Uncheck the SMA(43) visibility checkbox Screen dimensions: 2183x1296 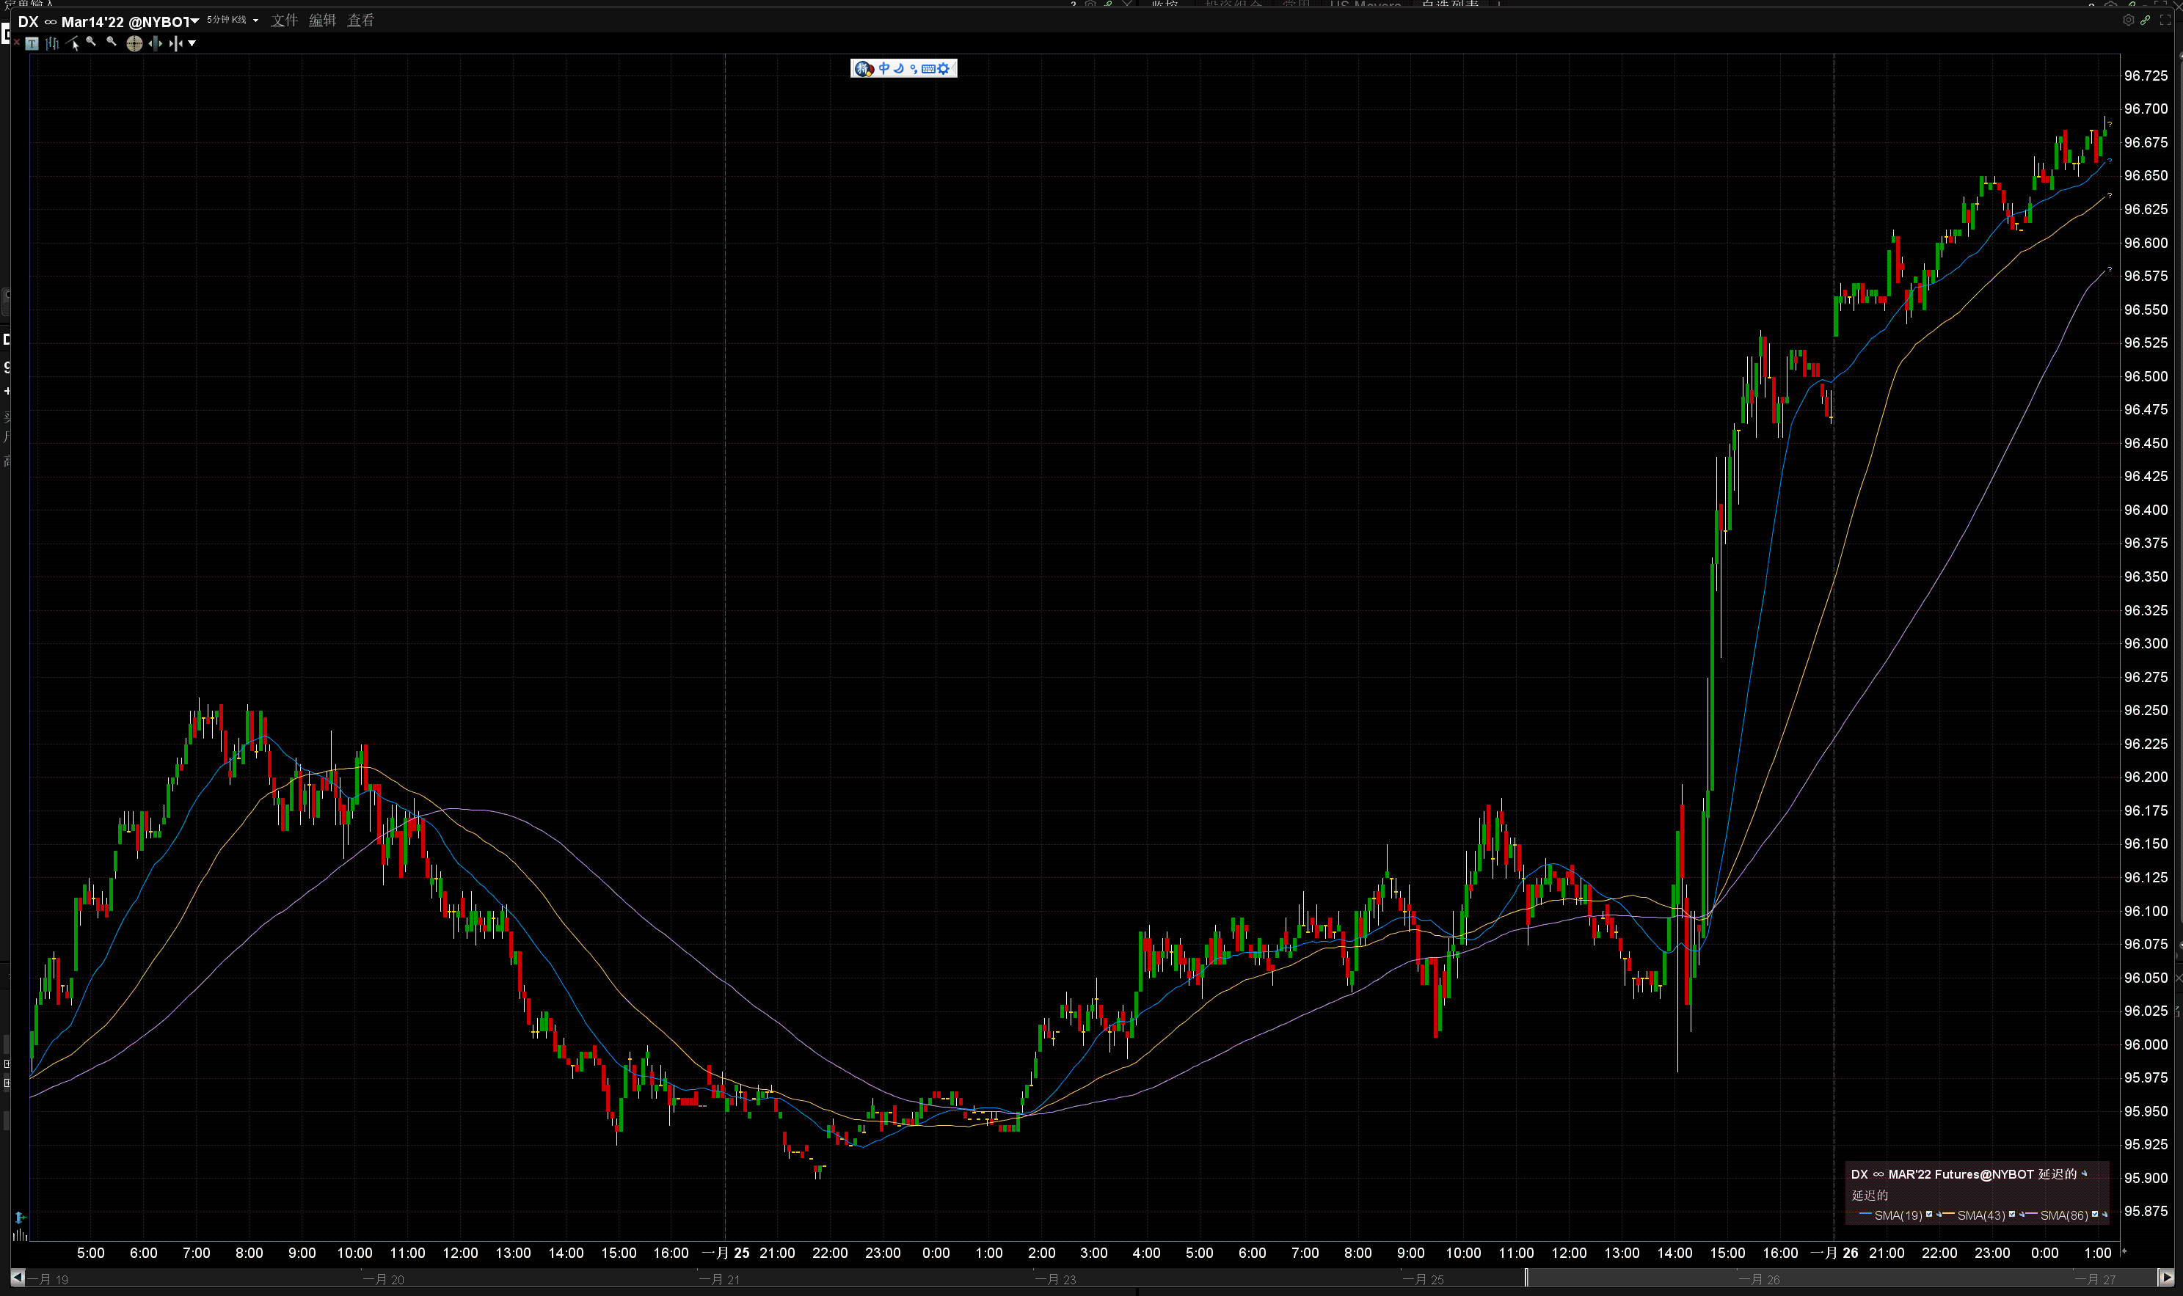[2012, 1215]
